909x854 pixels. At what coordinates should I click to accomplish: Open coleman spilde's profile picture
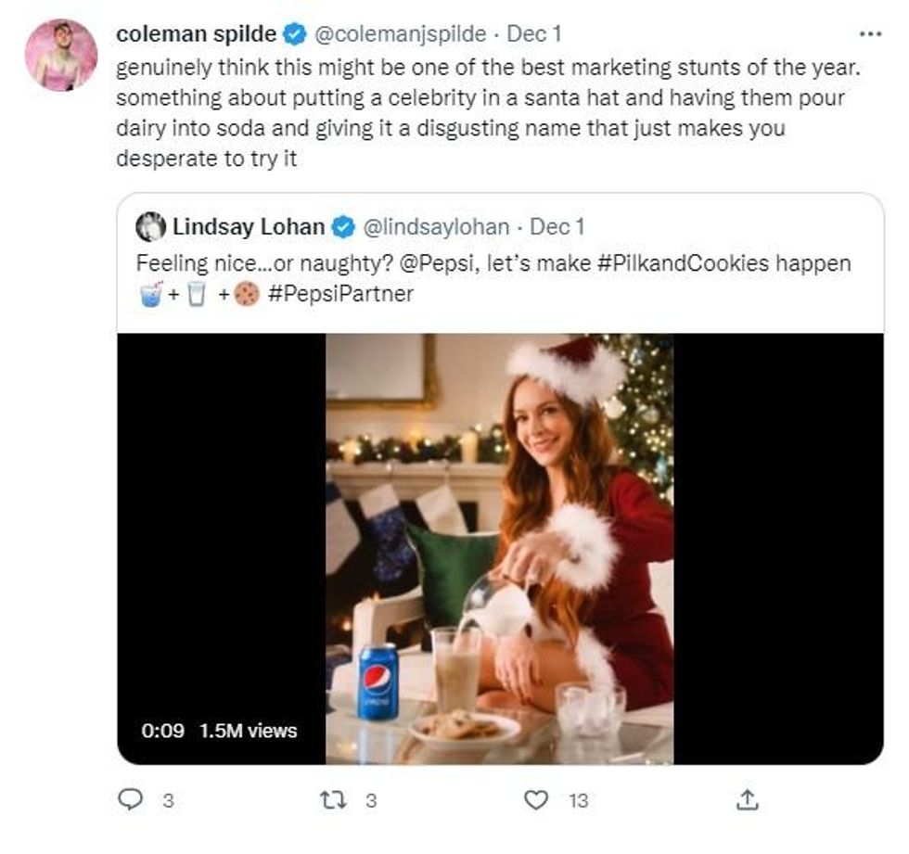click(x=61, y=55)
